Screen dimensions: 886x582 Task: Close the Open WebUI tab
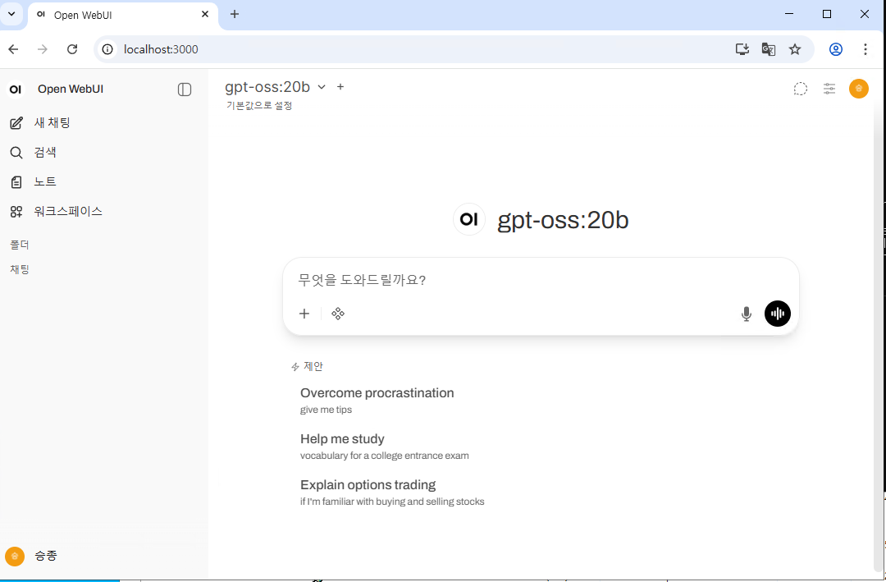pos(206,14)
